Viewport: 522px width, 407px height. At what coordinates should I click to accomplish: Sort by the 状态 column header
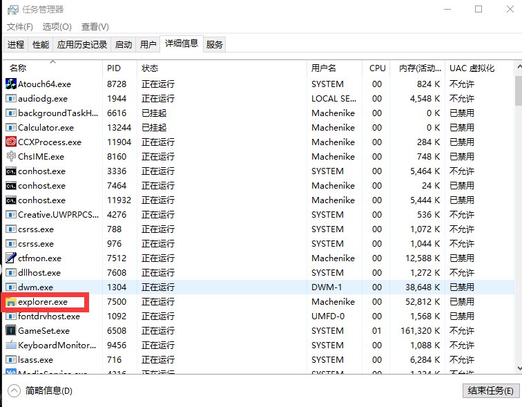(x=222, y=68)
